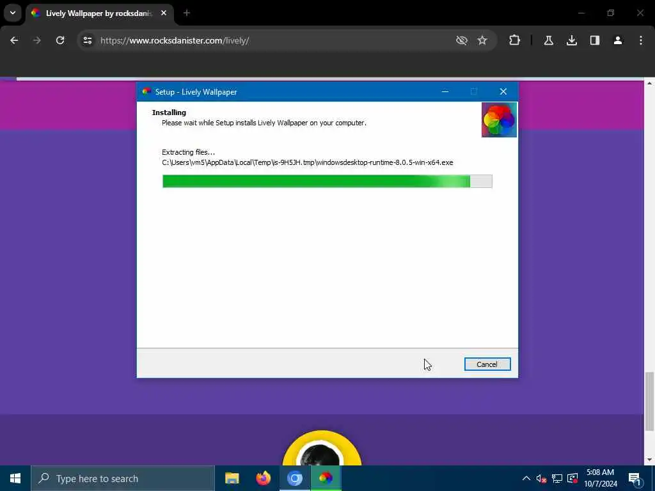
Task: Open the browser profile icon
Action: pos(617,40)
